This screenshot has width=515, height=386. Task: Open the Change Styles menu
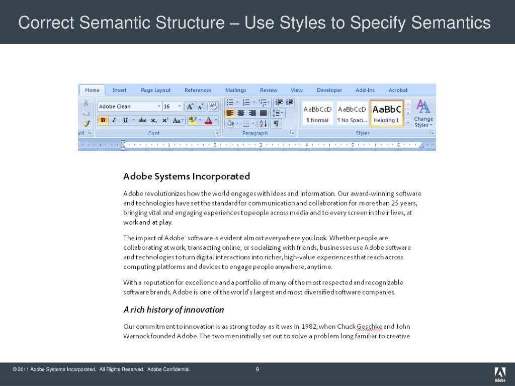point(423,114)
